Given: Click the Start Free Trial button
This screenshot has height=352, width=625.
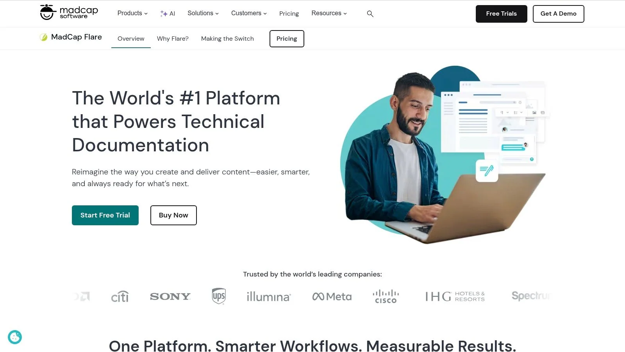Looking at the screenshot, I should pyautogui.click(x=105, y=215).
